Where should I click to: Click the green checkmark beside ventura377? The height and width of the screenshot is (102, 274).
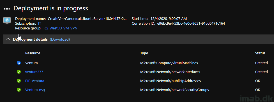(19, 72)
